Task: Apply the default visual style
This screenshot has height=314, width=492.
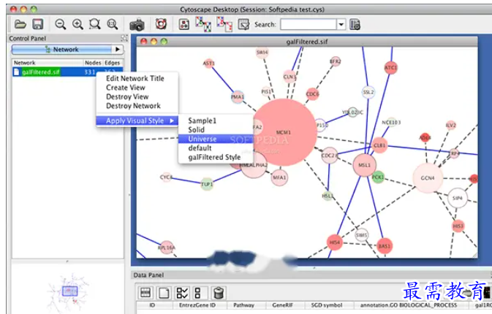Action: pyautogui.click(x=200, y=148)
